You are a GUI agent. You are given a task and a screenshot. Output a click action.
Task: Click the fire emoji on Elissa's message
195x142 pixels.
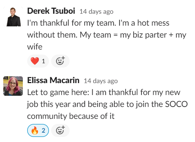35,130
